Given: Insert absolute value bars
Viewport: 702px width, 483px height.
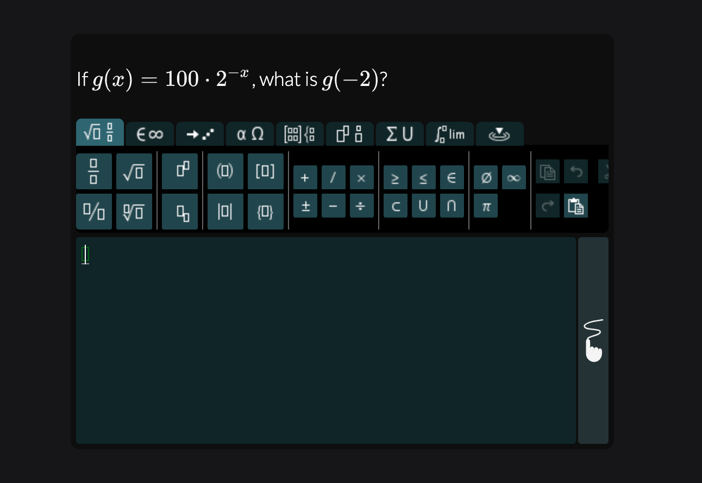Looking at the screenshot, I should pyautogui.click(x=225, y=212).
